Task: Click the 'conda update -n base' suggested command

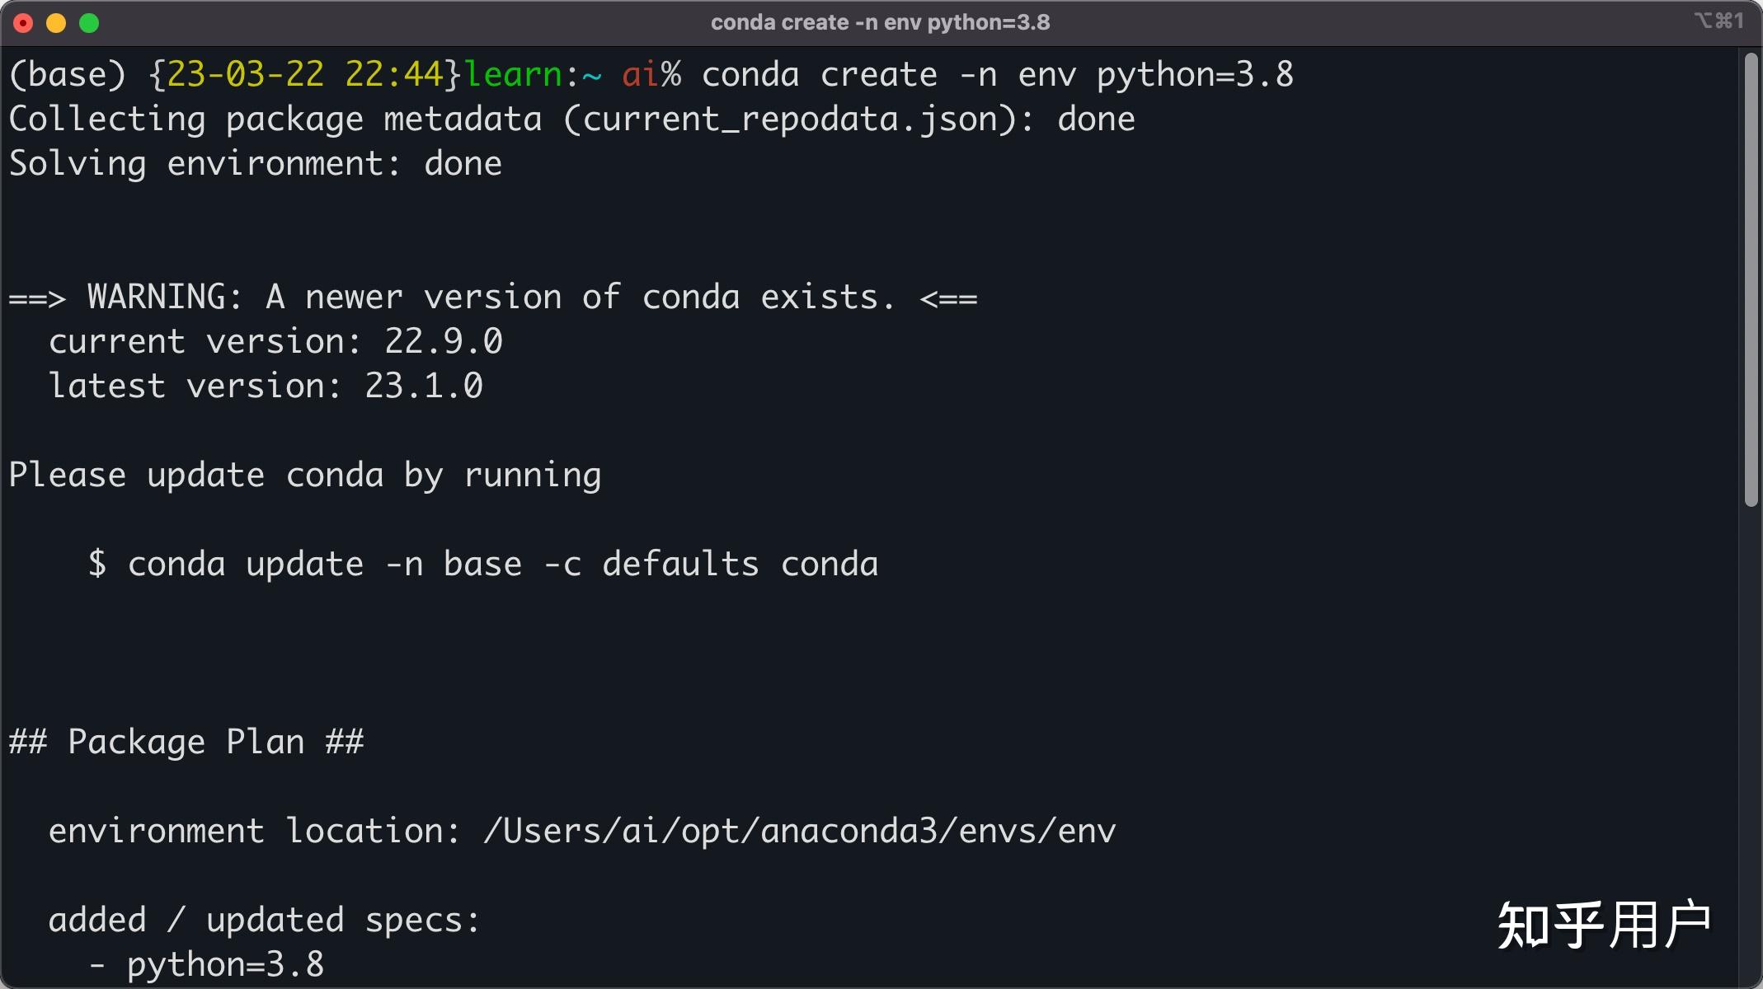Action: [x=502, y=565]
